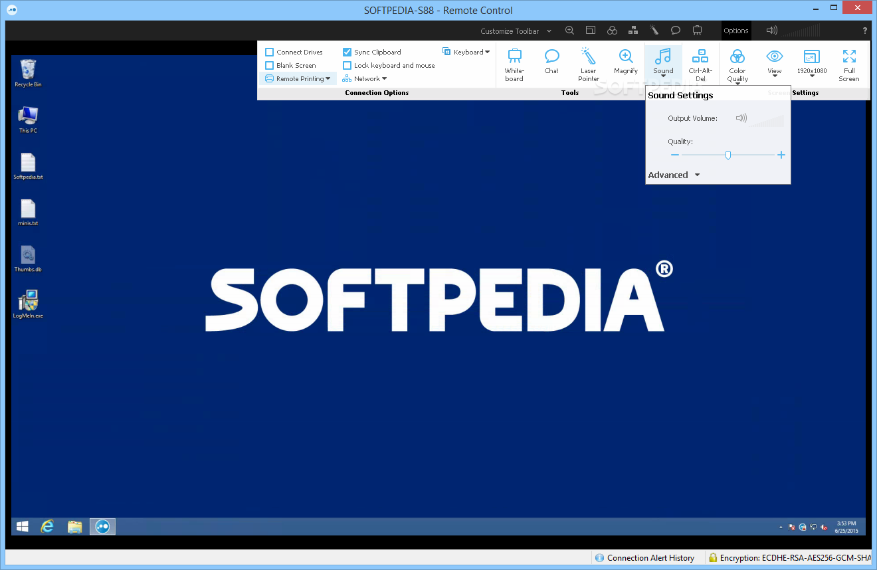The height and width of the screenshot is (570, 877).
Task: Open the Keyboard dropdown
Action: tap(466, 52)
